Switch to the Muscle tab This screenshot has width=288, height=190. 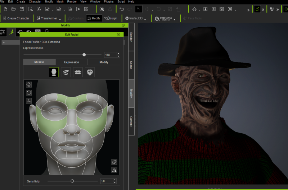pyautogui.click(x=39, y=62)
